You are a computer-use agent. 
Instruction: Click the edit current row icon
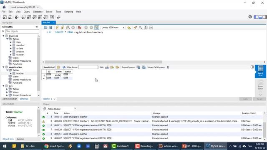pos(107,67)
